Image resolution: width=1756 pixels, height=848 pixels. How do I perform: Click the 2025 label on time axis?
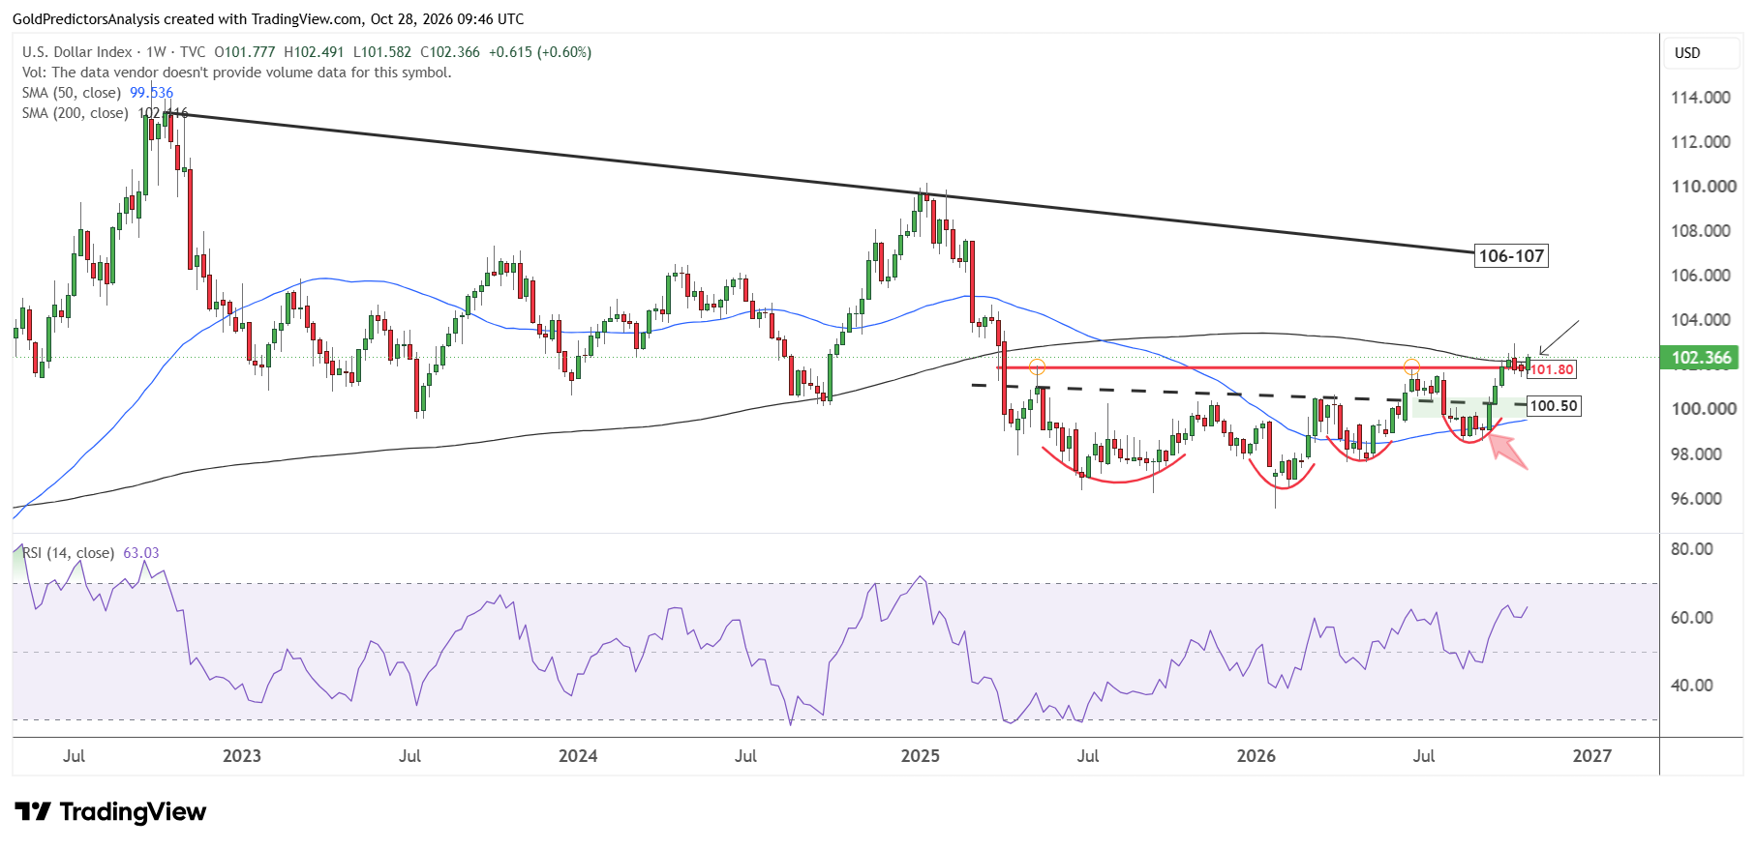[x=920, y=756]
